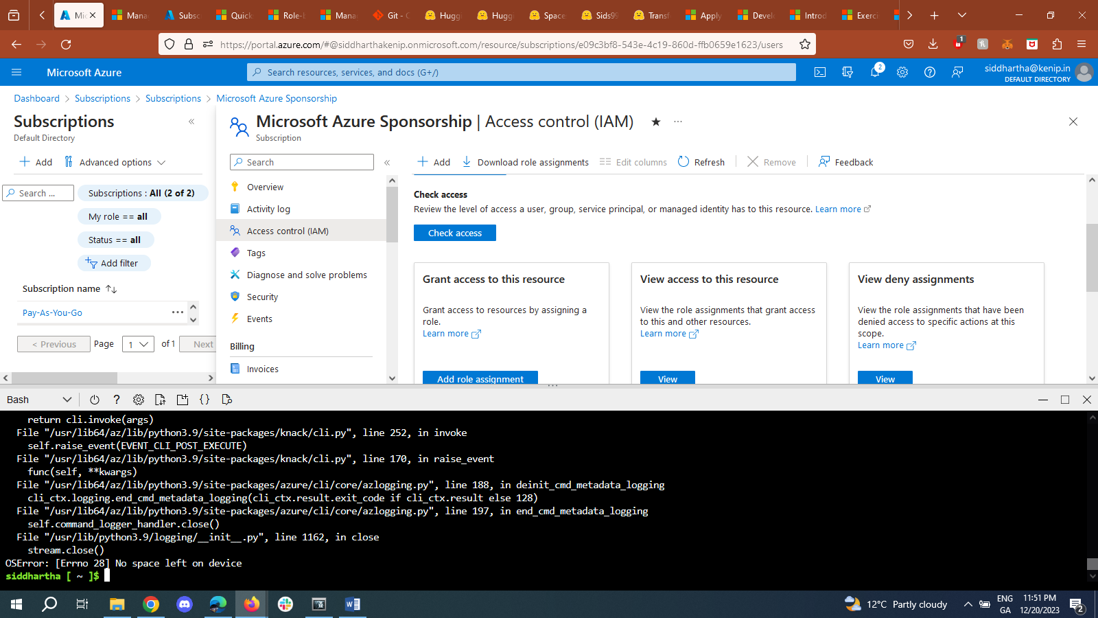This screenshot has height=618, width=1098.
Task: Open Firefox downloads arrow icon
Action: (x=933, y=45)
